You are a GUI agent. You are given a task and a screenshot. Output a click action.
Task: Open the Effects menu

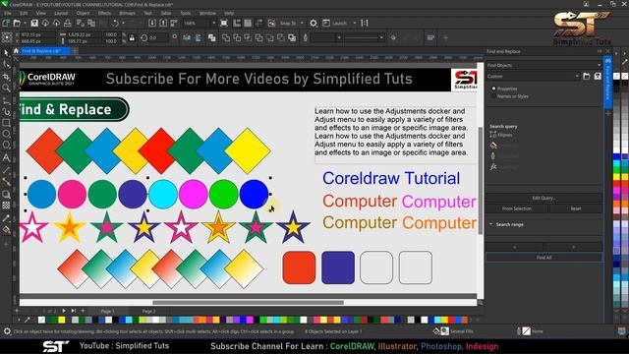(x=104, y=13)
